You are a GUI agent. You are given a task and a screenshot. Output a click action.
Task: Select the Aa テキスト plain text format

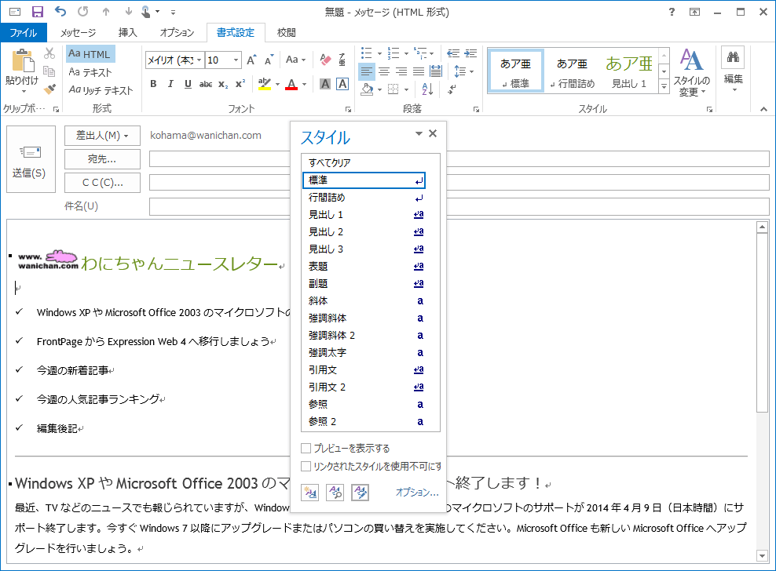tap(90, 72)
